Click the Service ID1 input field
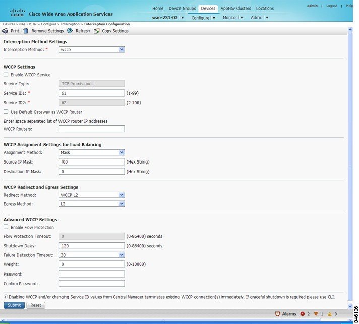This screenshot has height=324, width=359. 92,93
